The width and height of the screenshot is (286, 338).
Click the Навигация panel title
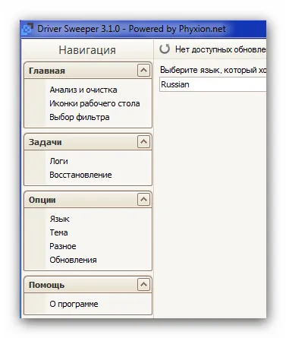coord(87,50)
